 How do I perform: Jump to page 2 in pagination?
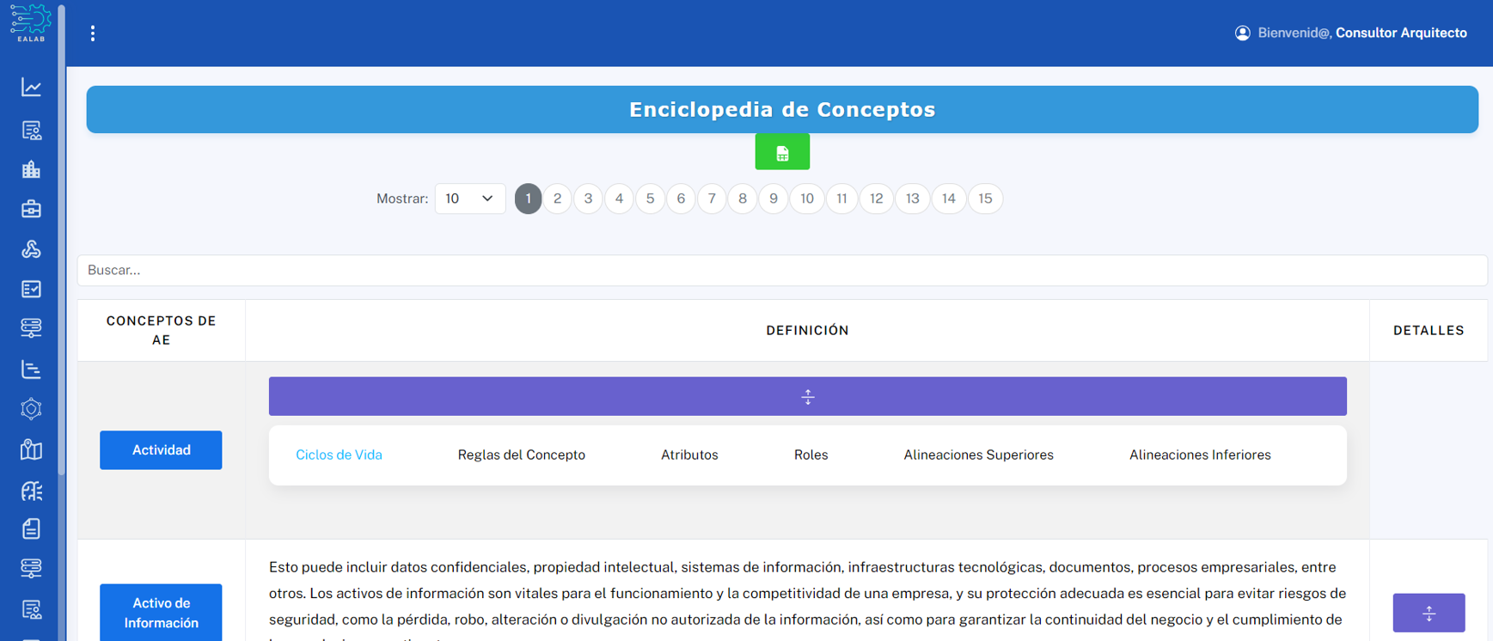coord(557,198)
